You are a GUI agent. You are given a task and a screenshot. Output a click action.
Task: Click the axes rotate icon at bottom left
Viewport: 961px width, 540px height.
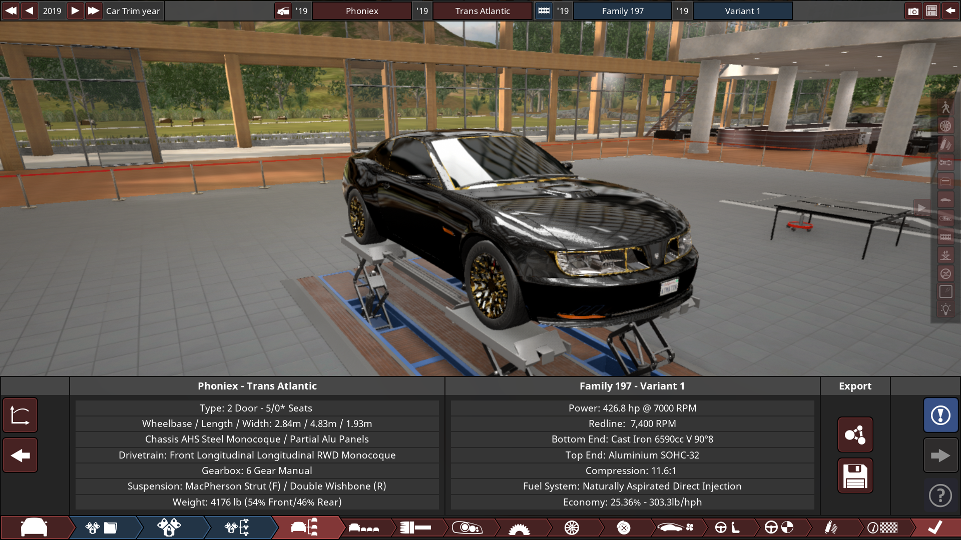point(20,415)
